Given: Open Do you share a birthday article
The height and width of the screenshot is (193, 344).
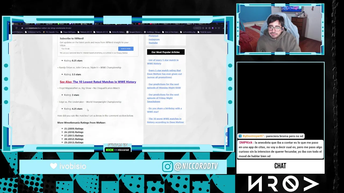Looking at the screenshot, I should (164, 110).
